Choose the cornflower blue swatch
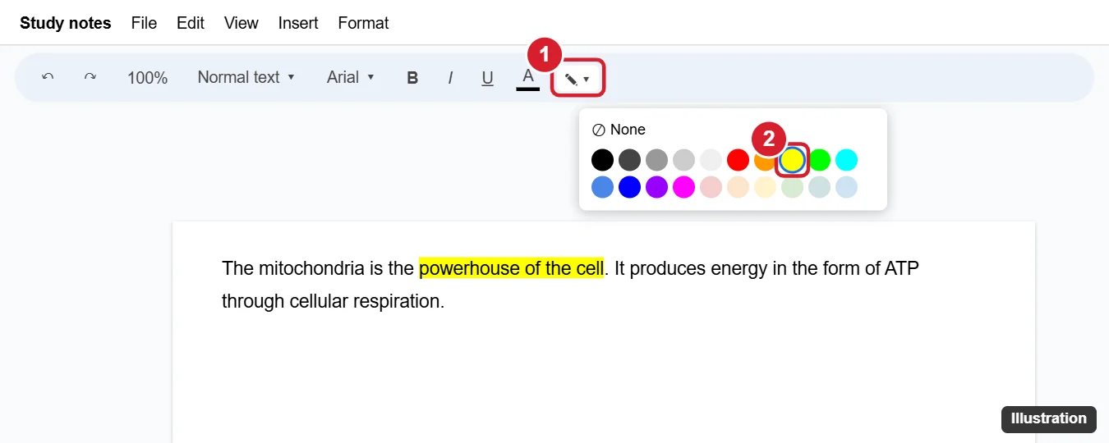Image resolution: width=1109 pixels, height=443 pixels. point(602,187)
